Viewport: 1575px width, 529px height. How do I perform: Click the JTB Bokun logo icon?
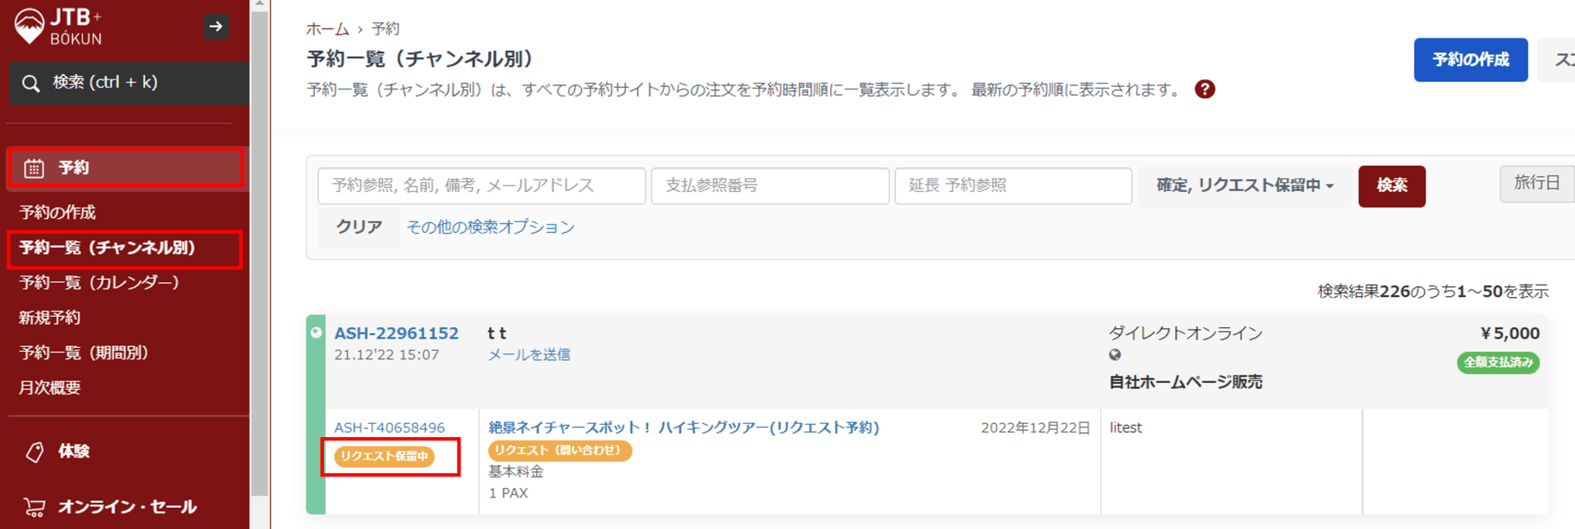coord(30,25)
